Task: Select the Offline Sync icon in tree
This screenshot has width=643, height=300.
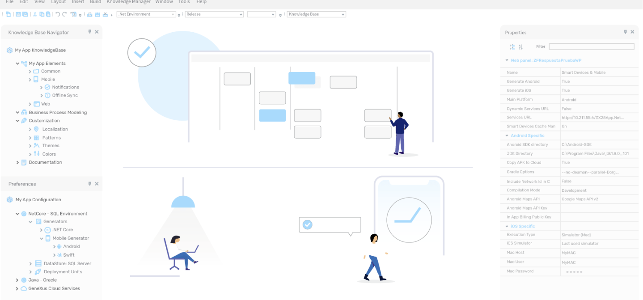Action: point(48,95)
